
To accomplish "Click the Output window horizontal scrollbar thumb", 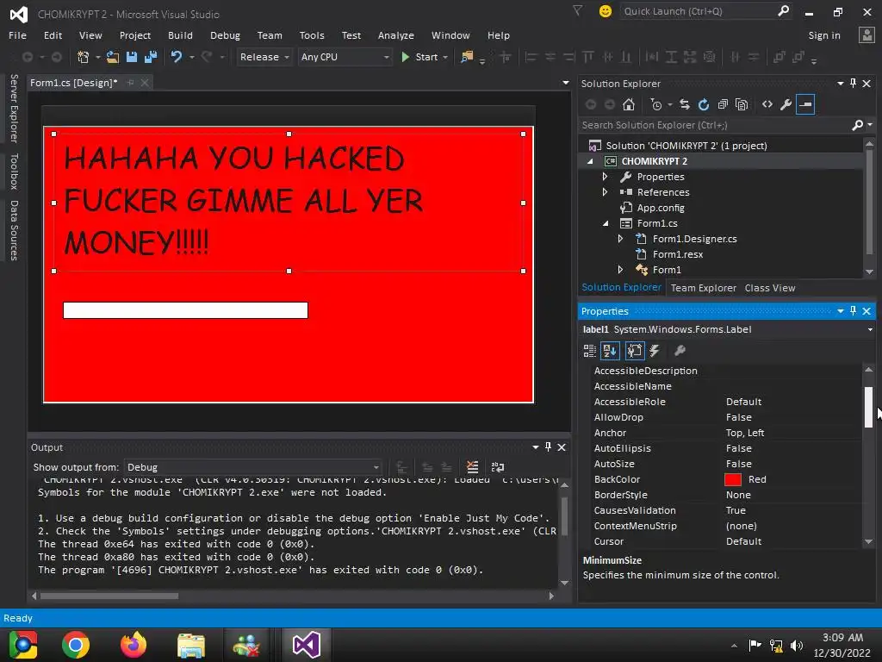I will (x=109, y=596).
